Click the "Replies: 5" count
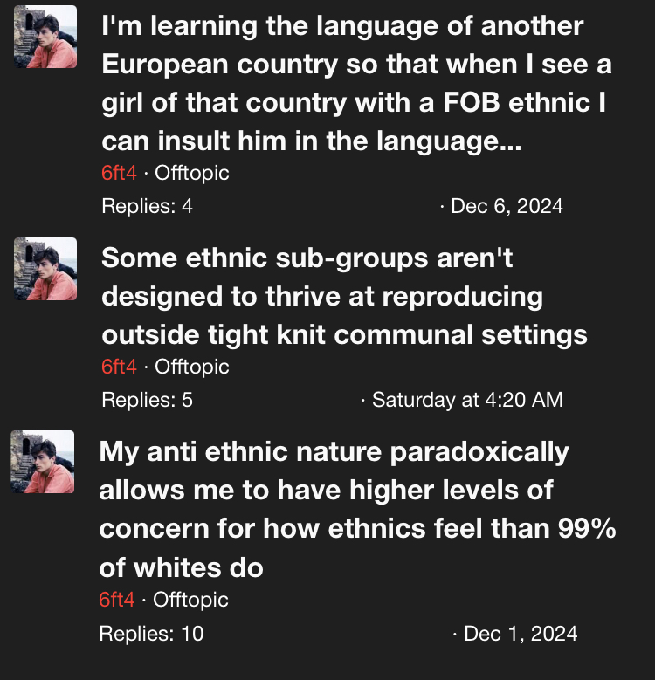The height and width of the screenshot is (680, 655). pyautogui.click(x=147, y=400)
